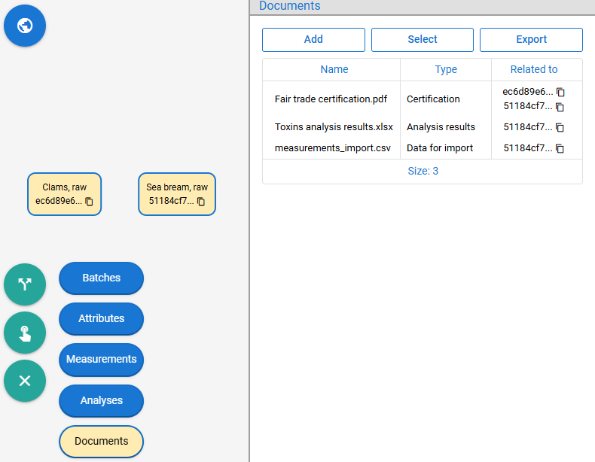595x462 pixels.
Task: Click ec6d89e6... text in Related to column
Action: 528,92
